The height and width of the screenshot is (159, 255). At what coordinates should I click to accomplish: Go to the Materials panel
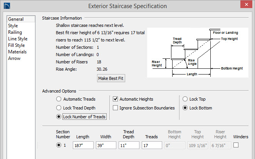17,52
